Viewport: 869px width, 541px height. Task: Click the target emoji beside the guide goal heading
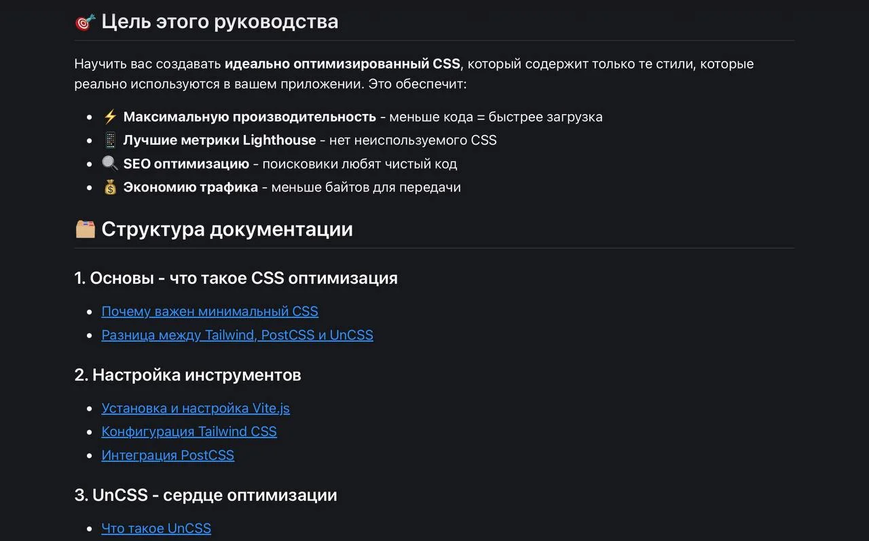tap(85, 22)
